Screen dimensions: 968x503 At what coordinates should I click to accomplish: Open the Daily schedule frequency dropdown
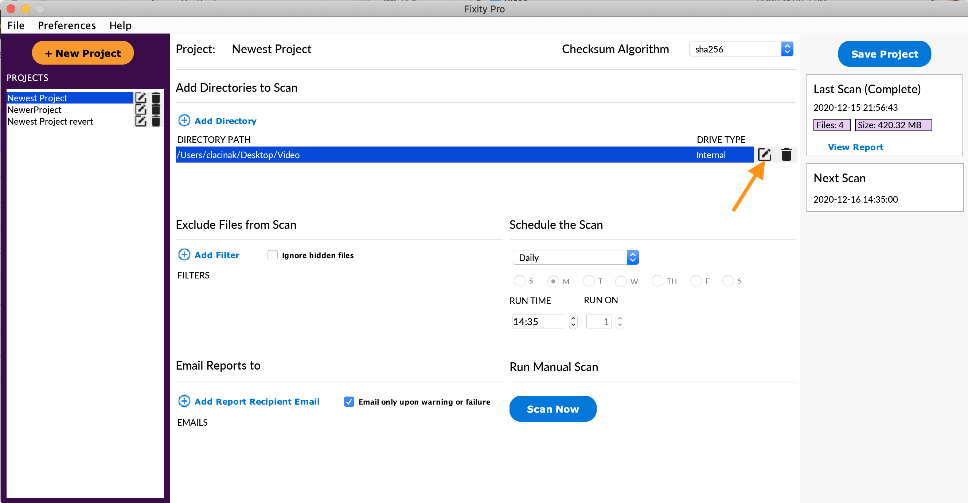[576, 258]
